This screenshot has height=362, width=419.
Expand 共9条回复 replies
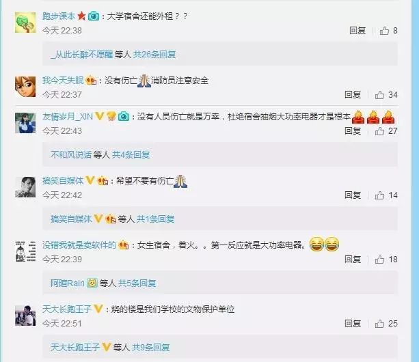point(151,348)
